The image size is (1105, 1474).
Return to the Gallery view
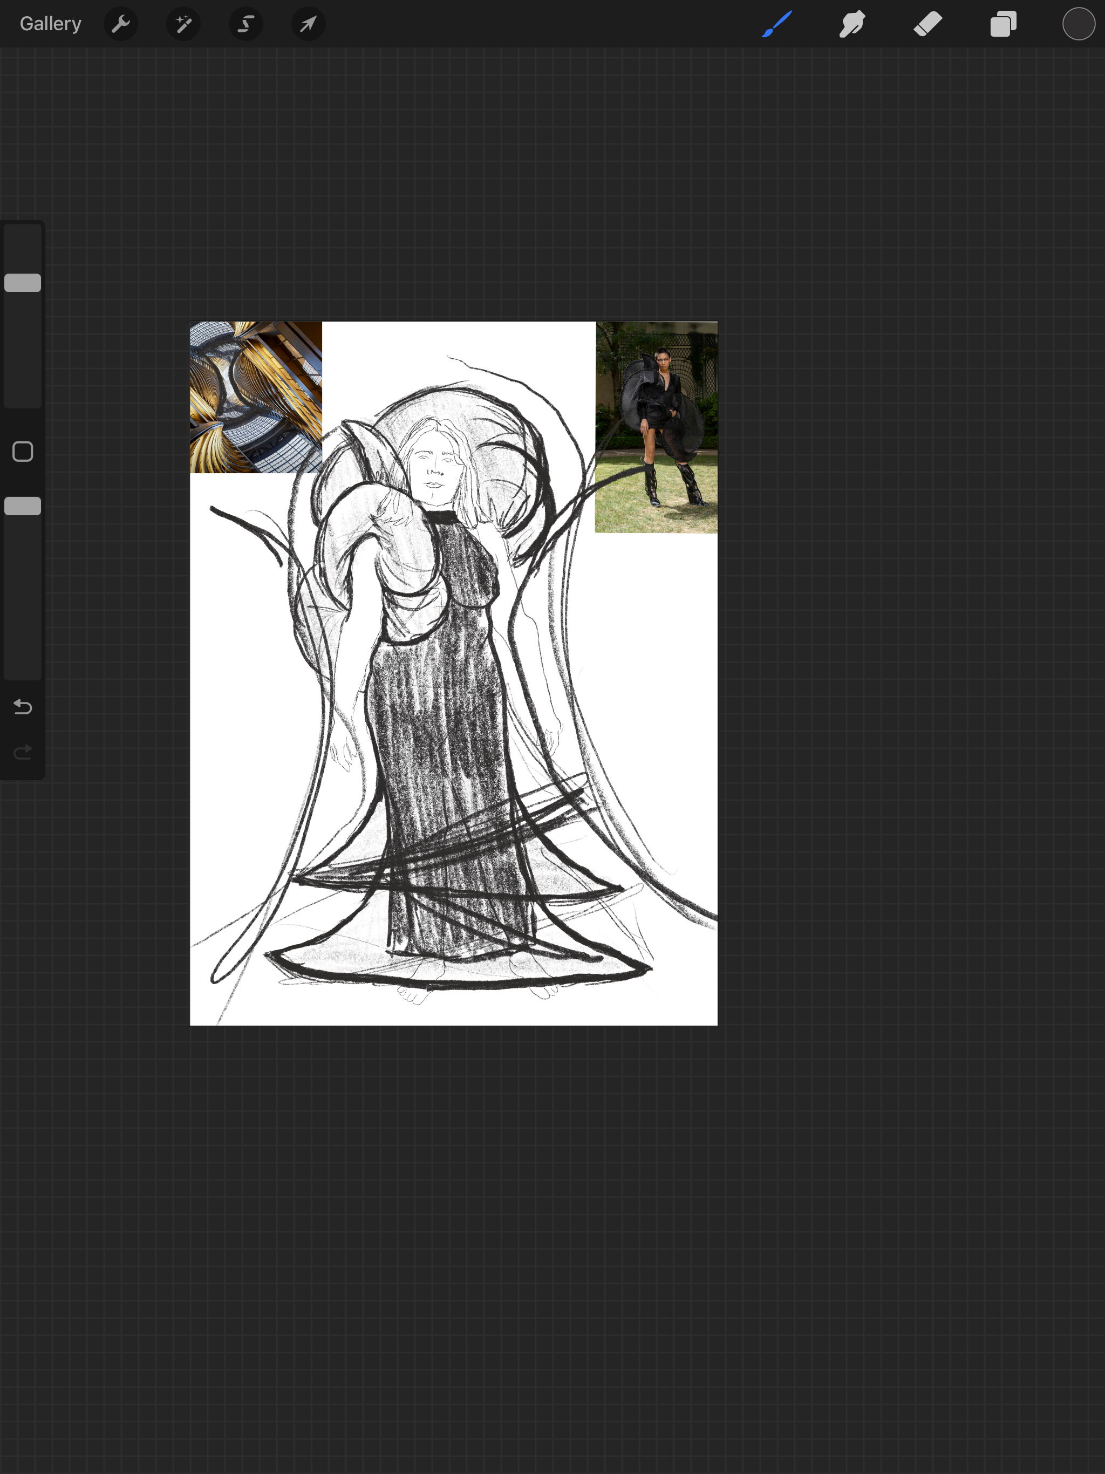click(x=50, y=24)
